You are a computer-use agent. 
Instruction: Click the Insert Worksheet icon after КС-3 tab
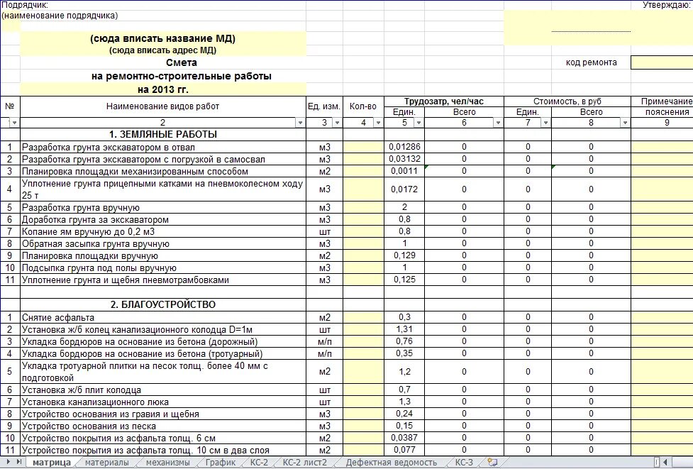(x=492, y=463)
